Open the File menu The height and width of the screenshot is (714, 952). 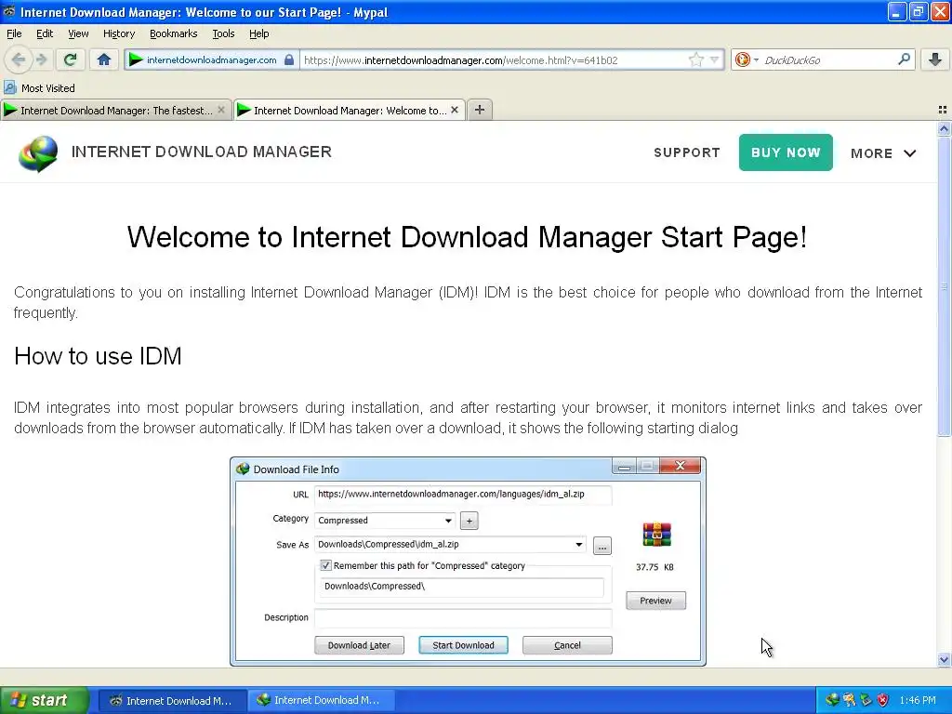tap(14, 33)
